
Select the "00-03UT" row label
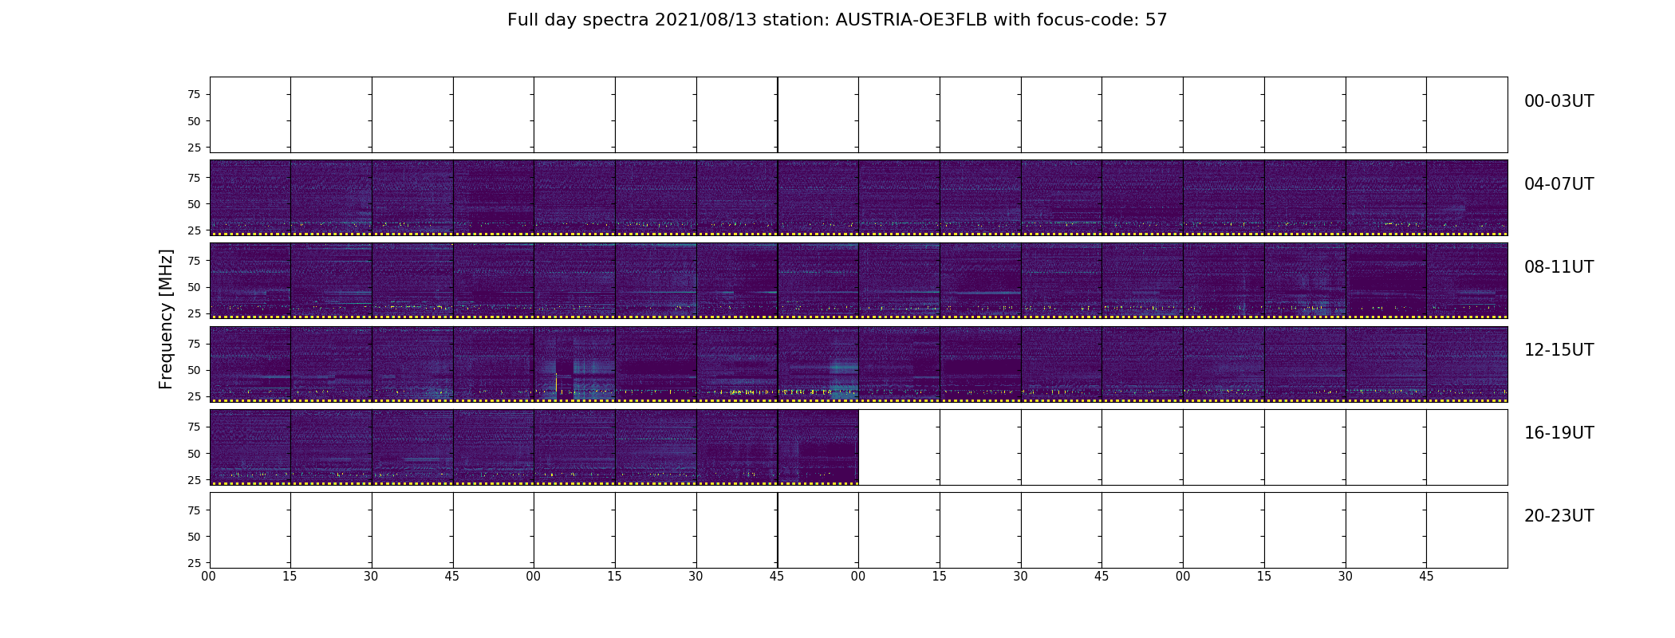1559,101
